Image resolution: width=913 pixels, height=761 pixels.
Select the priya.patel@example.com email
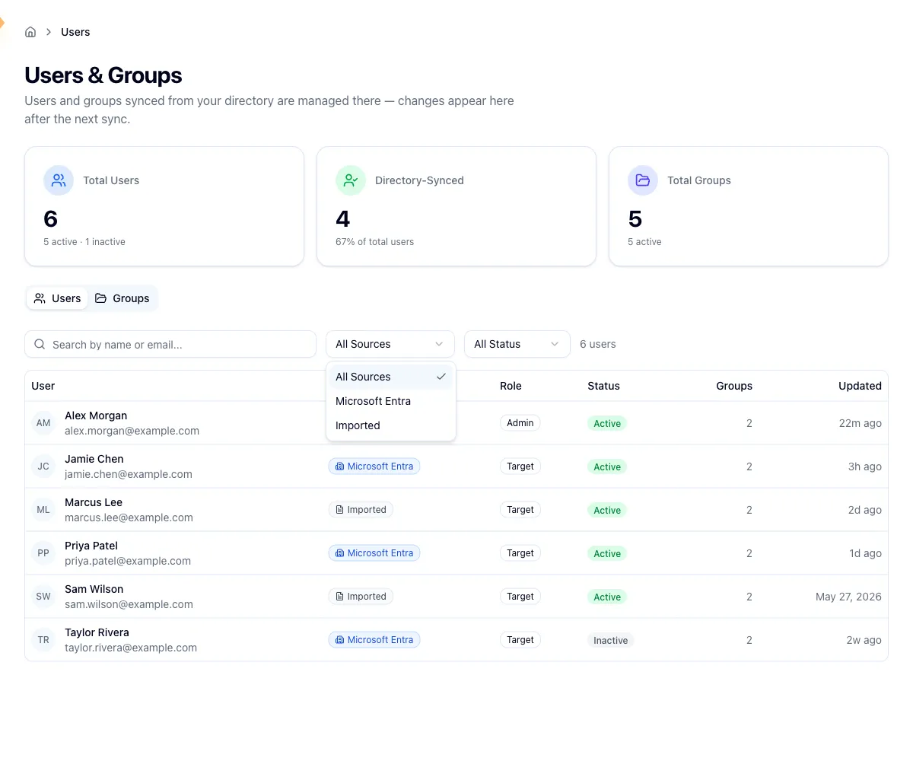[x=128, y=561]
